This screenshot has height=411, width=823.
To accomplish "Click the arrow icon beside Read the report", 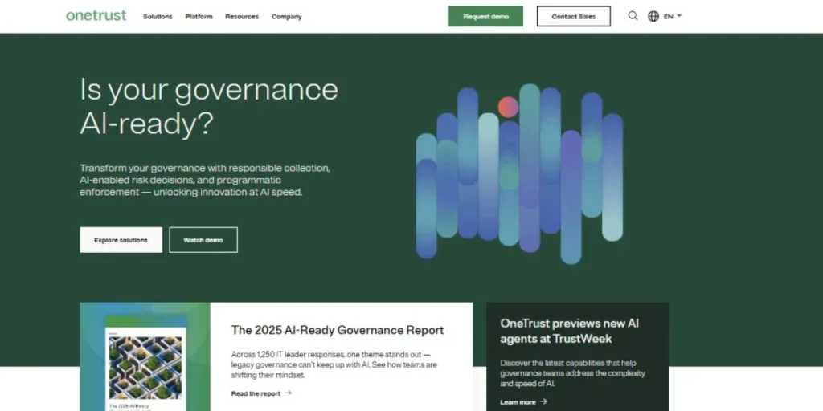I will click(x=289, y=393).
